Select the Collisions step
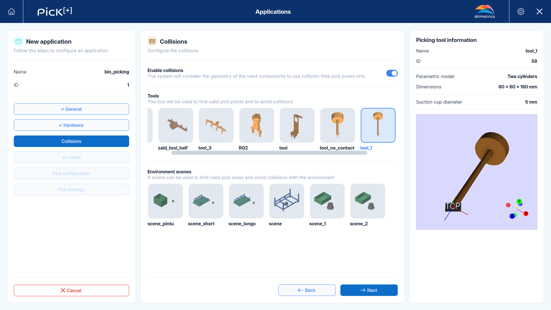The width and height of the screenshot is (551, 310). [71, 141]
